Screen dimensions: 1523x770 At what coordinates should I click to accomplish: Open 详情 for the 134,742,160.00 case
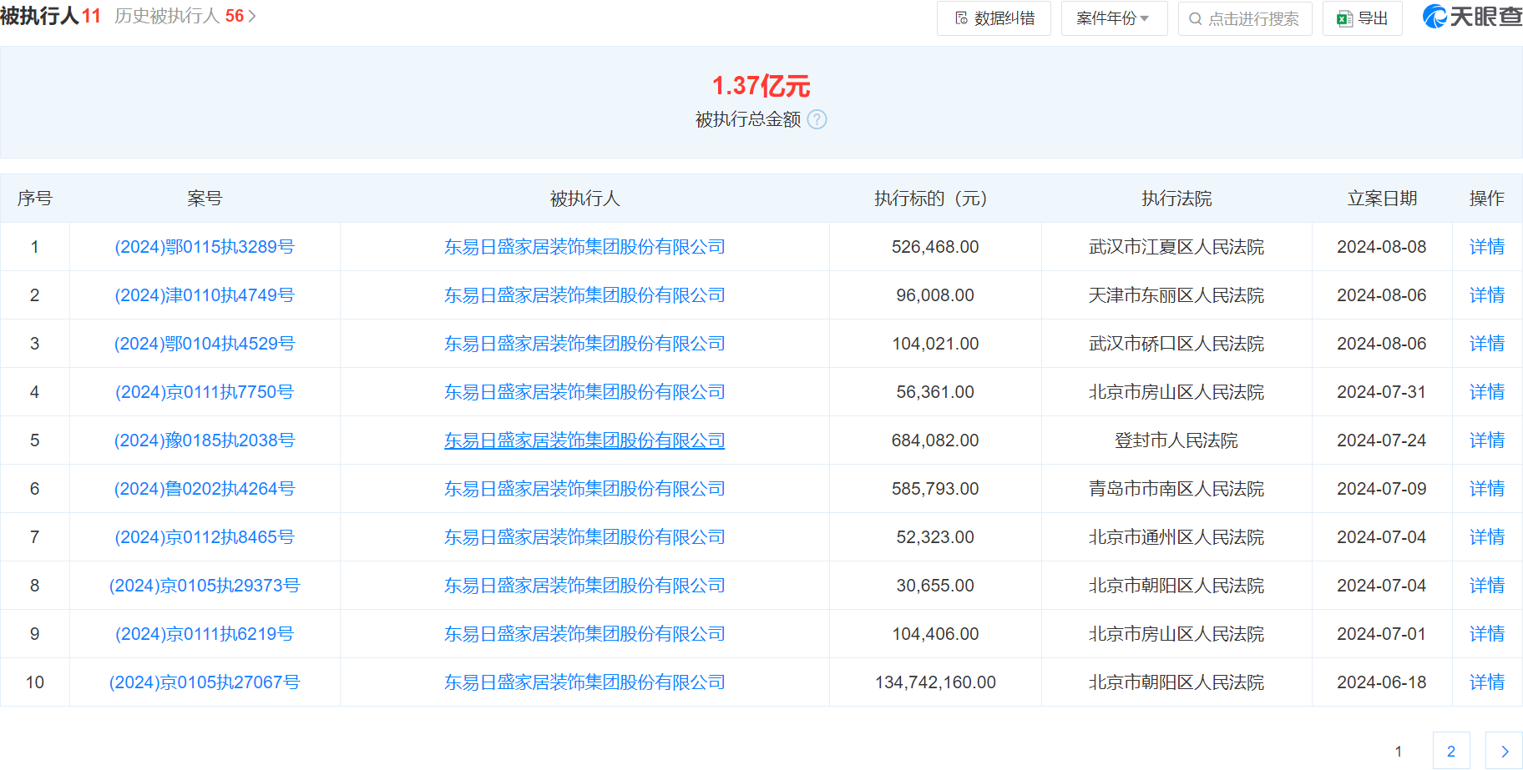1487,682
